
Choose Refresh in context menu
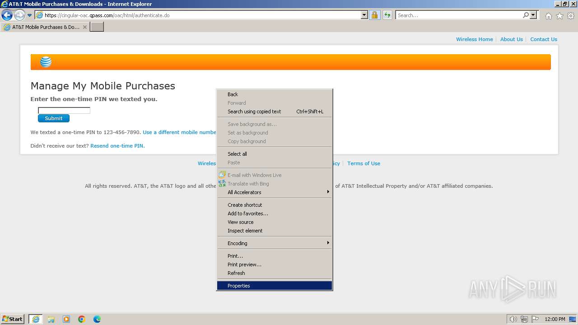pos(275,273)
